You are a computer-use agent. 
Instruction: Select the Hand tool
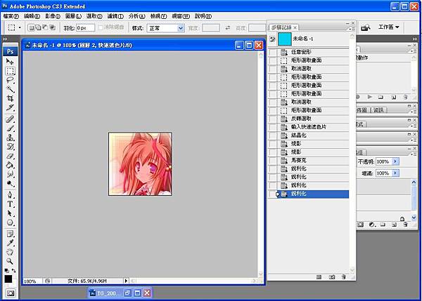pyautogui.click(x=11, y=252)
